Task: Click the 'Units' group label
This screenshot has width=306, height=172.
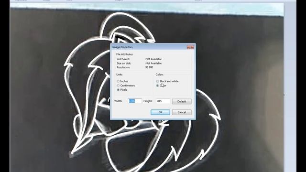Action: [120, 75]
